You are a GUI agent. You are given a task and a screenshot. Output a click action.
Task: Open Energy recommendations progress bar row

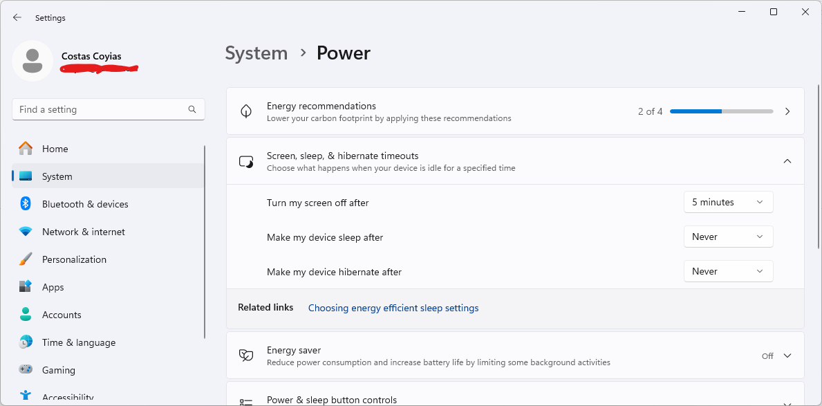721,111
